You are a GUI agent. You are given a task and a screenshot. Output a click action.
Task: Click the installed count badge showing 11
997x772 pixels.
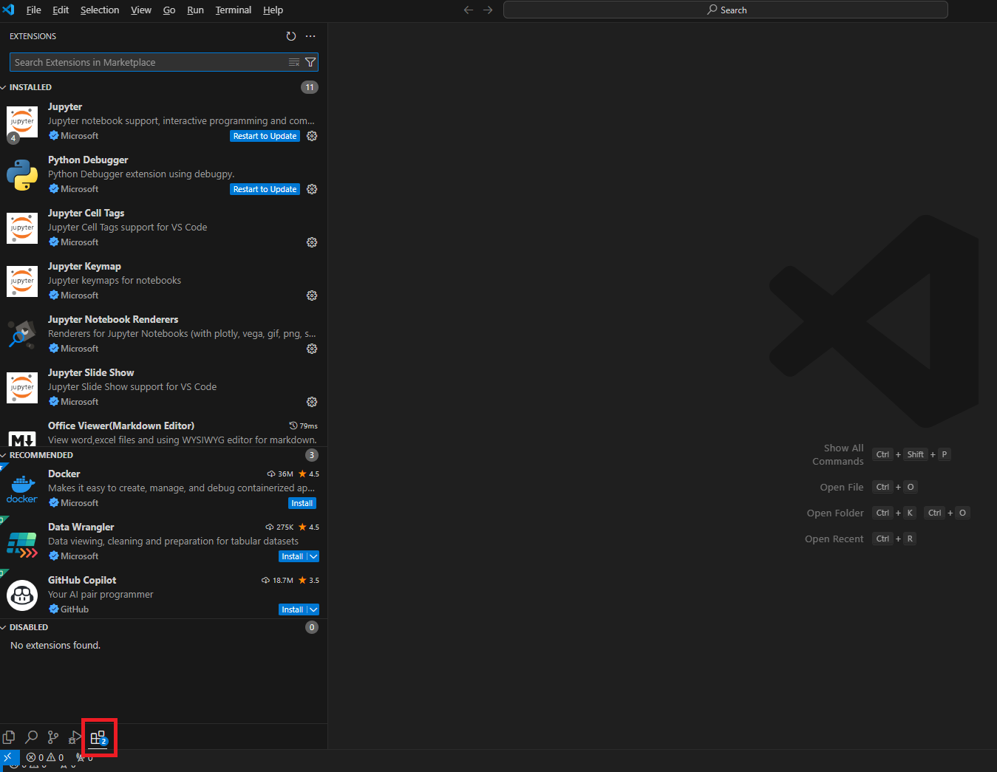click(310, 87)
